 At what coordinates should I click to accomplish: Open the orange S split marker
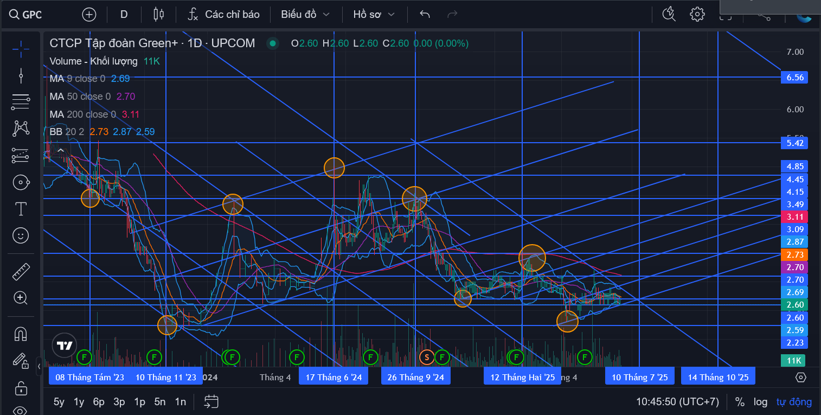tap(427, 357)
